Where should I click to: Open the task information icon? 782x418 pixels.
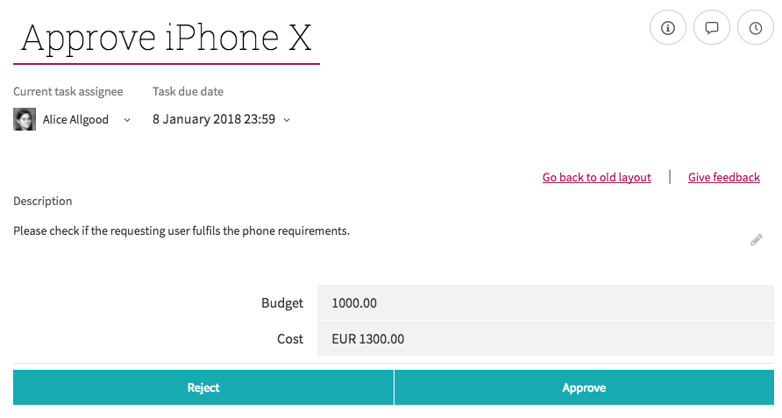668,27
